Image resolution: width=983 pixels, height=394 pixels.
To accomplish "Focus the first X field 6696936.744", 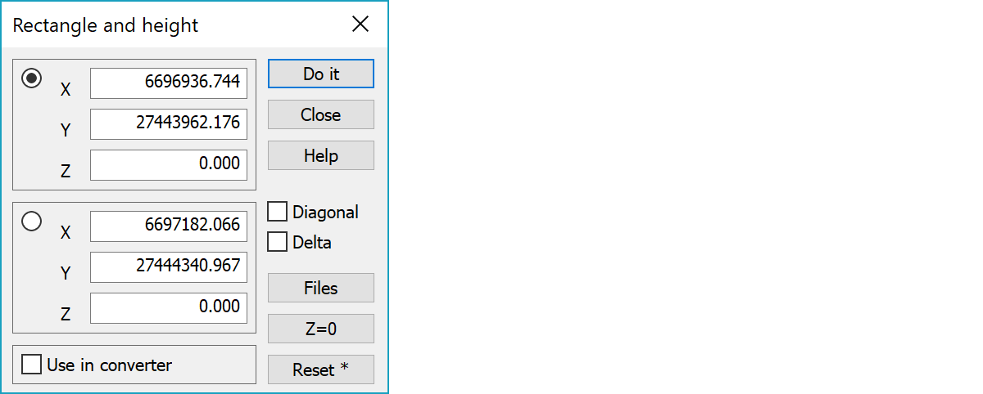I will (x=169, y=83).
